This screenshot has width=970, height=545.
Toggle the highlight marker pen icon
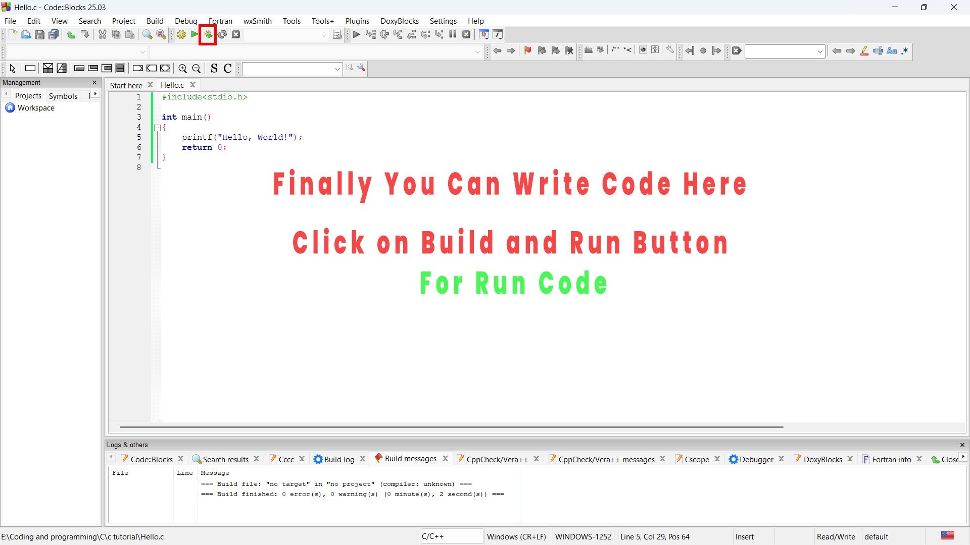point(864,51)
